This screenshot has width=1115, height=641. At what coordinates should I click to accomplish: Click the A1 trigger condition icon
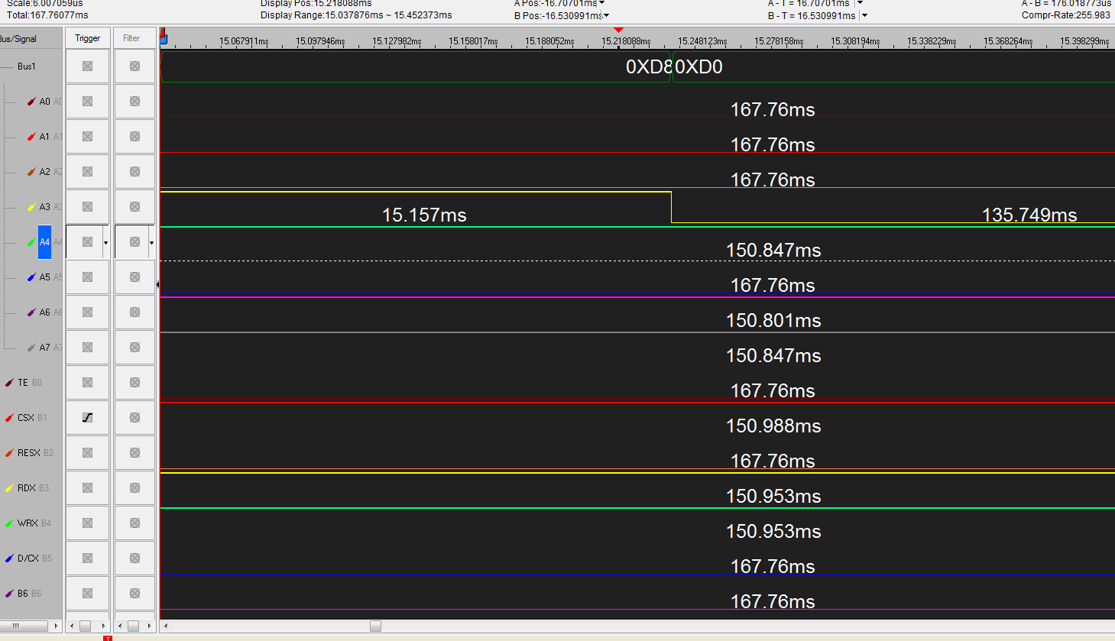coord(87,137)
